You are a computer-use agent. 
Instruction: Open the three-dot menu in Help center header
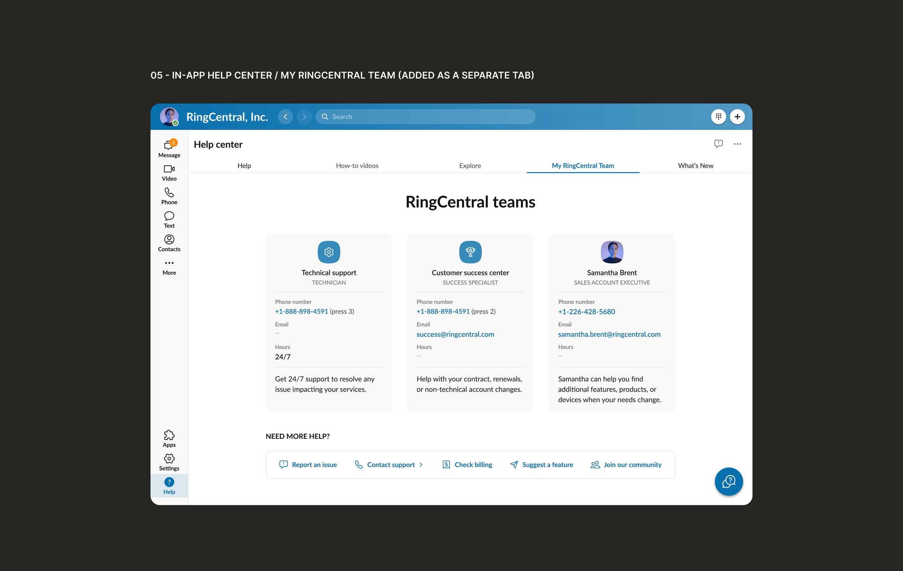737,144
